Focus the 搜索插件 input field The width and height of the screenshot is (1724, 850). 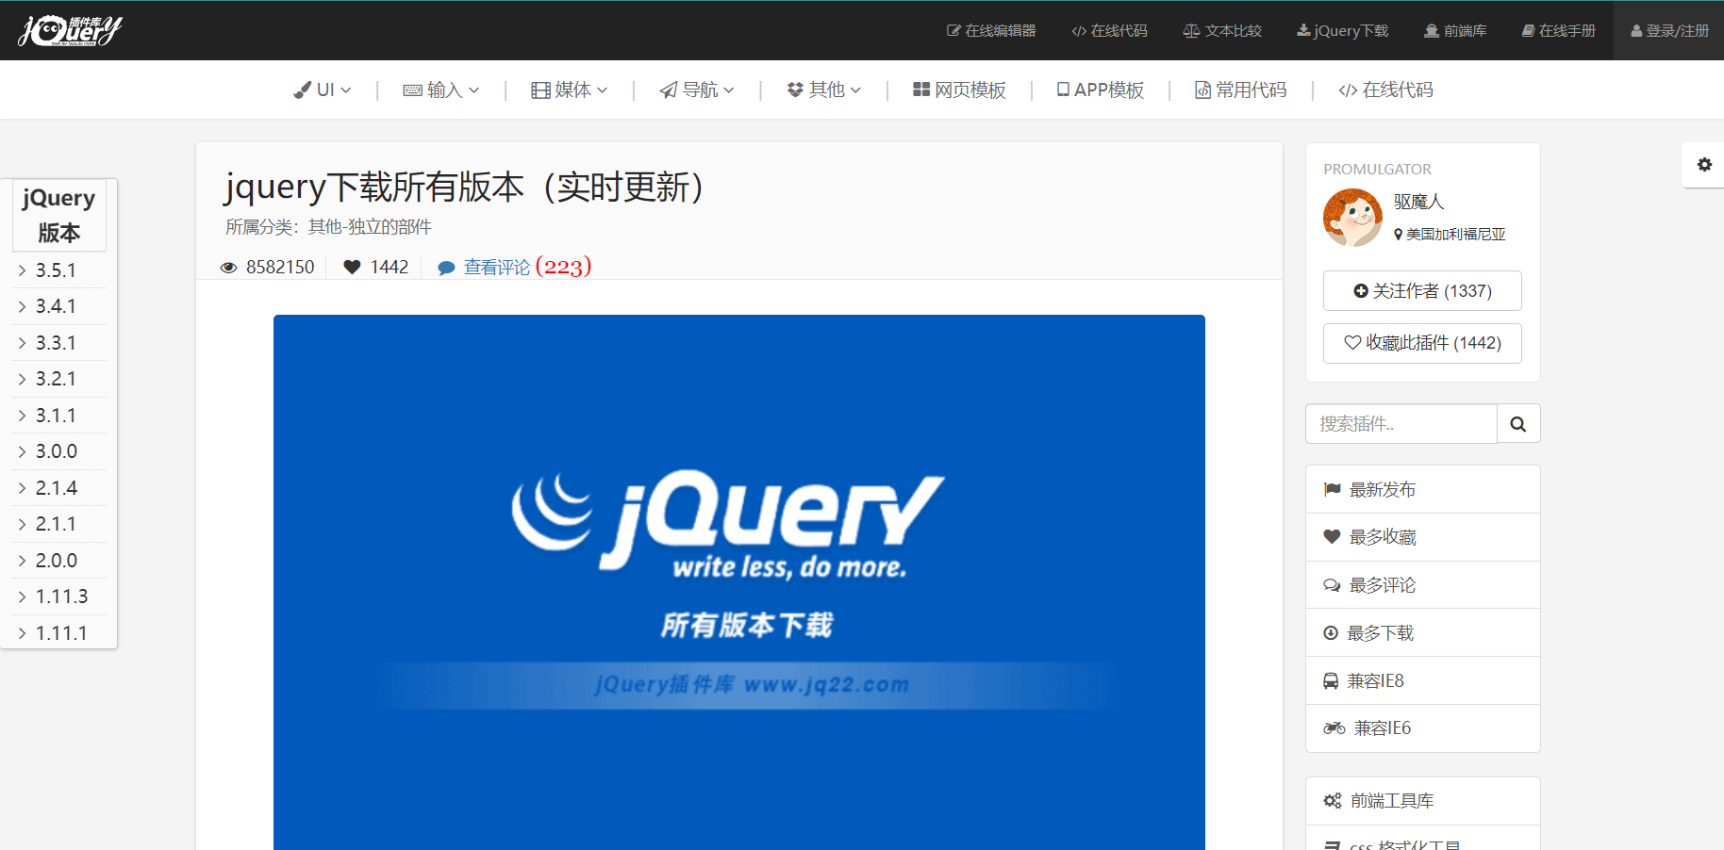1401,424
